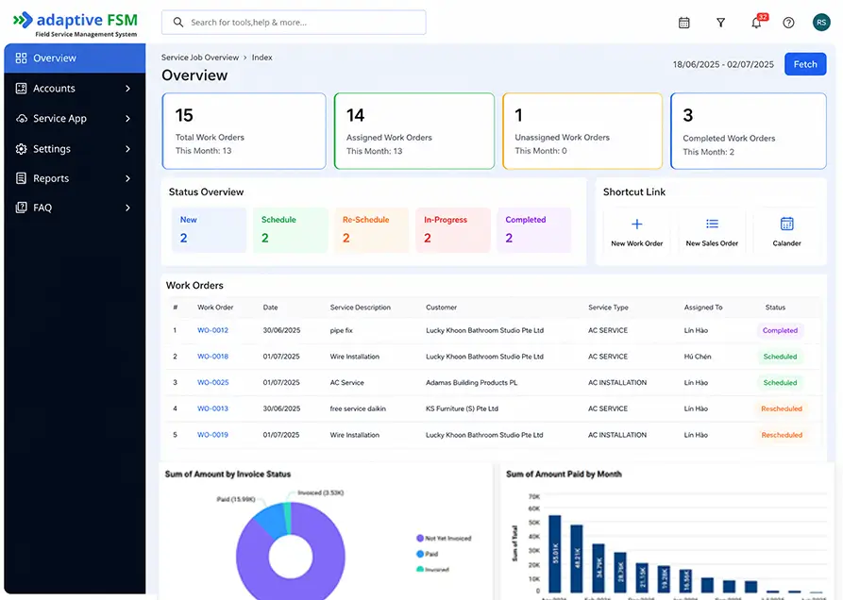Select Reports in the sidebar

click(75, 178)
